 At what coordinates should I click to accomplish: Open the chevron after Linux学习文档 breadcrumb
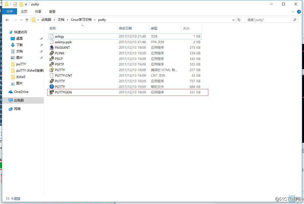pyautogui.click(x=95, y=20)
